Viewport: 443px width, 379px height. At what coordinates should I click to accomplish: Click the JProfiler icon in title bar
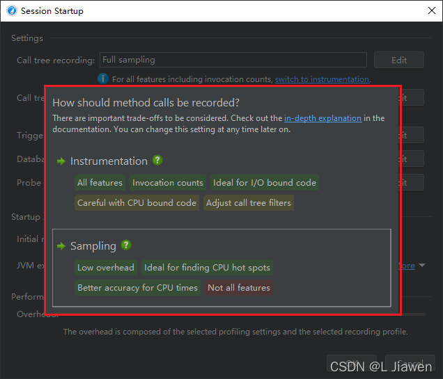coord(12,10)
